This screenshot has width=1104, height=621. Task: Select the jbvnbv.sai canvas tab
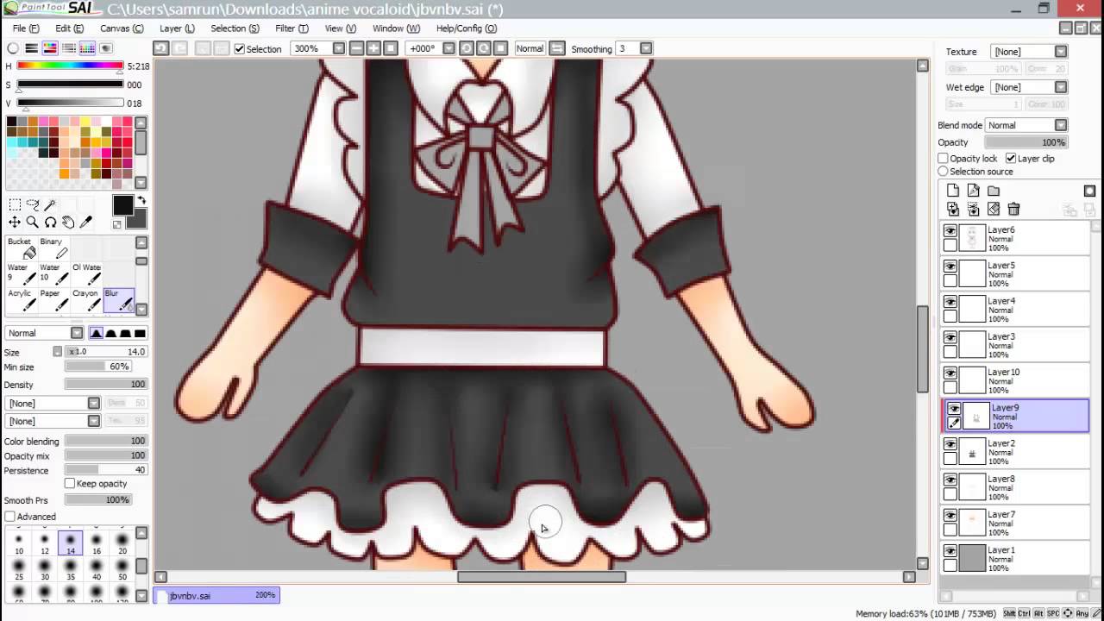[x=216, y=595]
